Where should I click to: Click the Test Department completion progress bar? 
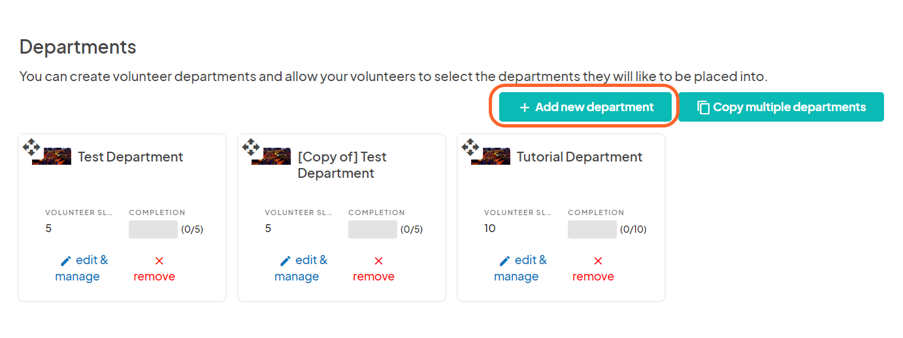pyautogui.click(x=153, y=229)
